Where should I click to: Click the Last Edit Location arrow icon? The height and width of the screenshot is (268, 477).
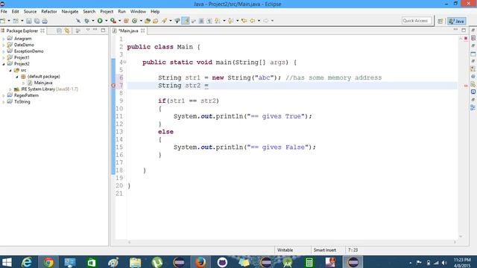tap(244, 21)
